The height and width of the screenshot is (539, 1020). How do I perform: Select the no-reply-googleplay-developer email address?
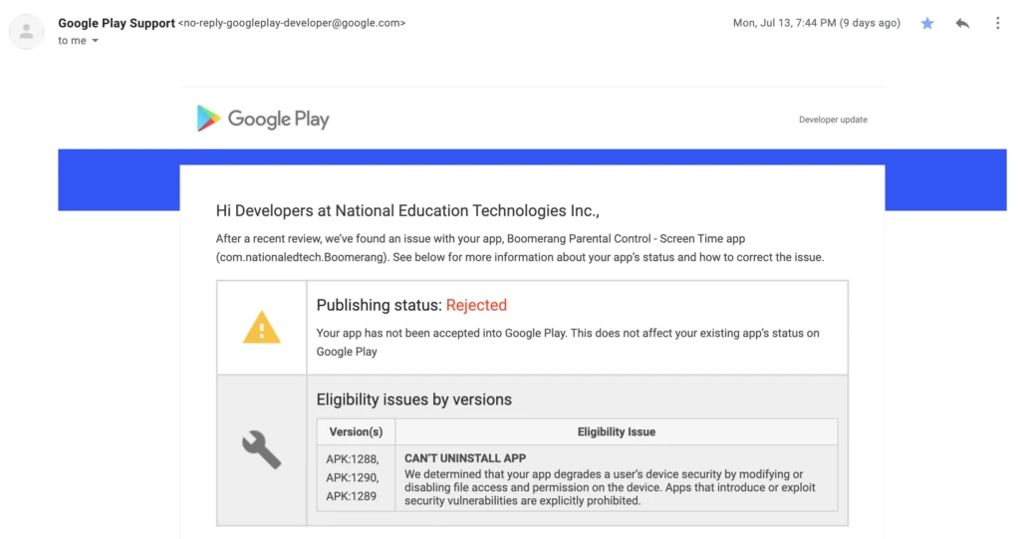click(292, 23)
